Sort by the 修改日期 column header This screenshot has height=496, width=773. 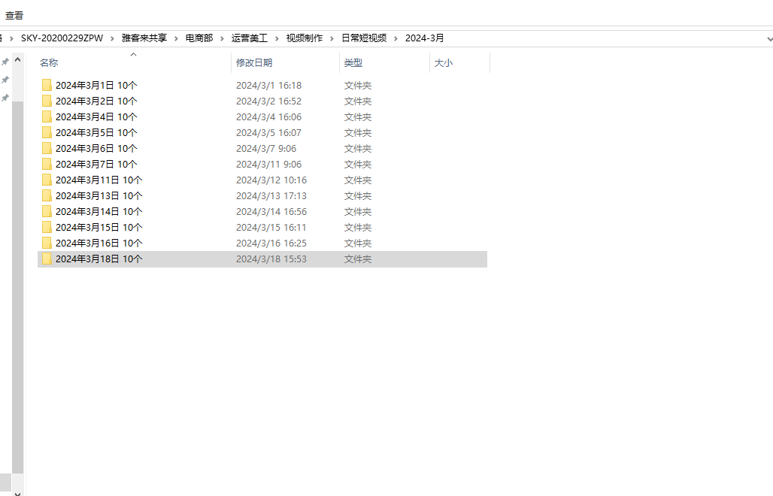click(286, 63)
